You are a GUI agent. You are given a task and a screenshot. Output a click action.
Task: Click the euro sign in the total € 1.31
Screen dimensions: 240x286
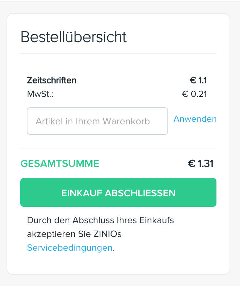coord(192,163)
